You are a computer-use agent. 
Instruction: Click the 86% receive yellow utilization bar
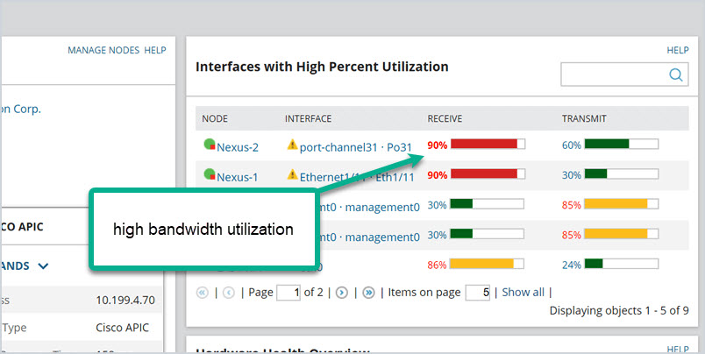[x=487, y=264]
